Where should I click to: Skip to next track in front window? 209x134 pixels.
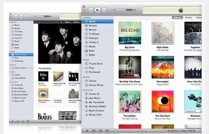pyautogui.click(x=104, y=10)
